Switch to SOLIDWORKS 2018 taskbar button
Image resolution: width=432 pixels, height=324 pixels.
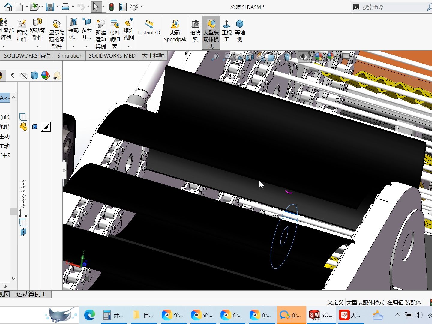(x=321, y=315)
